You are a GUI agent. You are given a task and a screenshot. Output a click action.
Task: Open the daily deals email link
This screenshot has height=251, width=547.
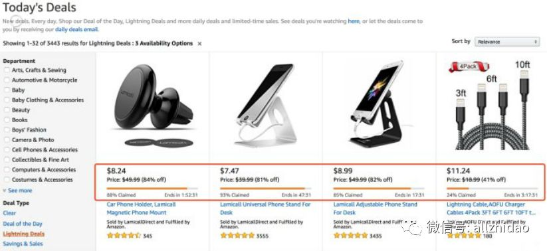[x=76, y=30]
